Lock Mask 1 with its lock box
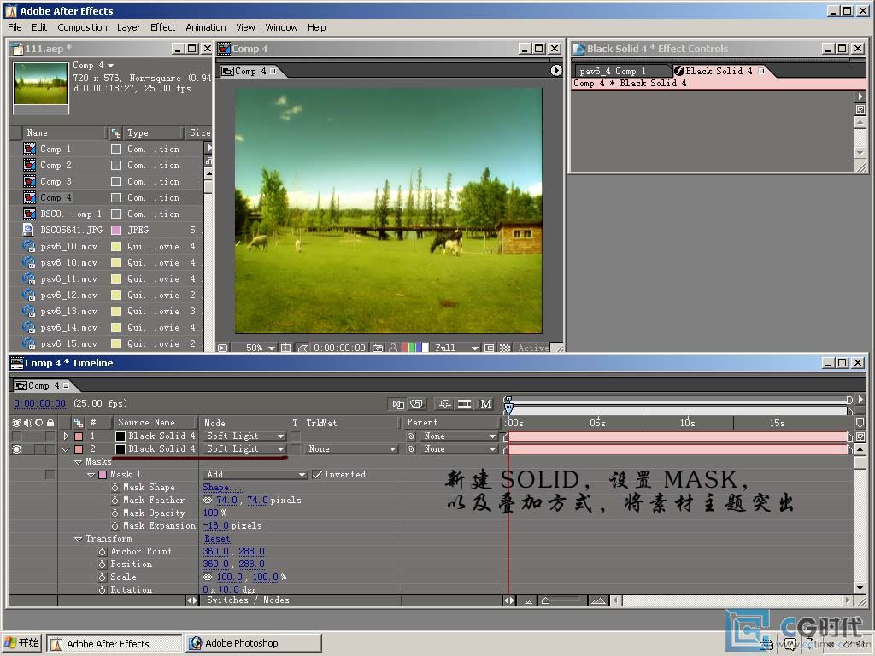 tap(50, 475)
